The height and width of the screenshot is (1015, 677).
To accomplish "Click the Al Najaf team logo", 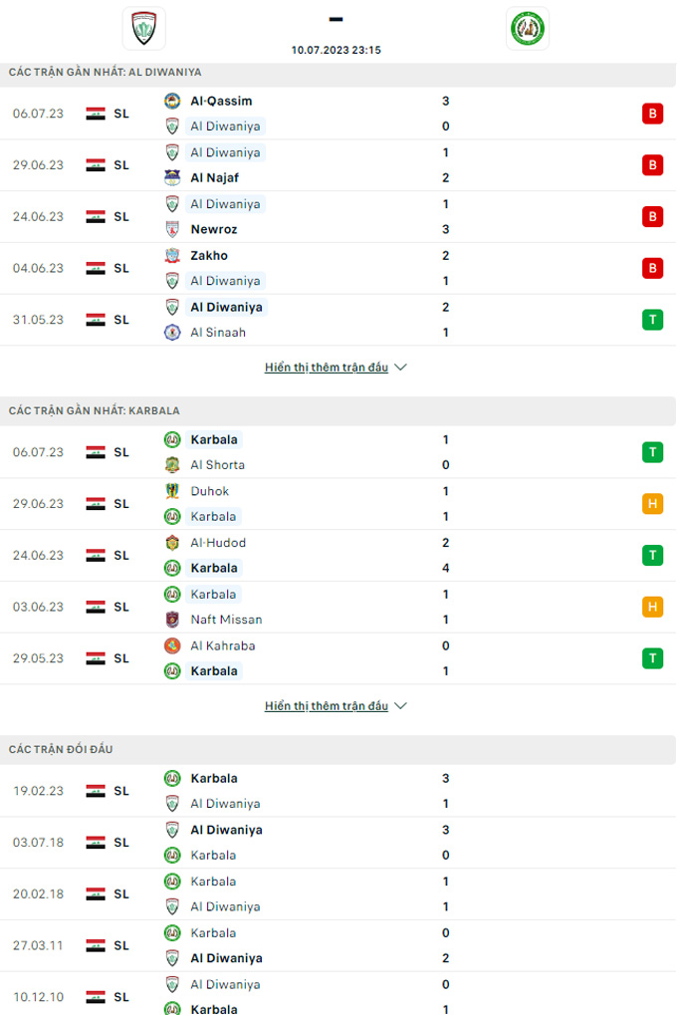I will 172,178.
